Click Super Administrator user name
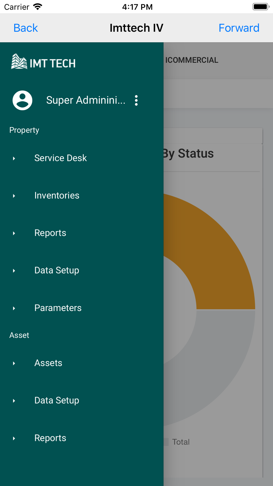 click(86, 100)
